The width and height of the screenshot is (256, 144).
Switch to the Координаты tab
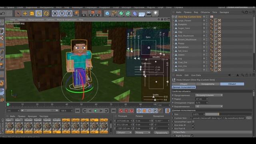click(208, 84)
